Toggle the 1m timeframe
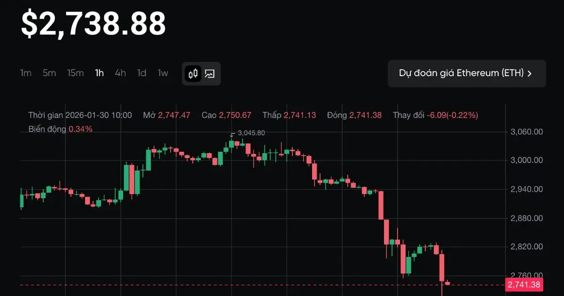564x296 pixels. [26, 73]
